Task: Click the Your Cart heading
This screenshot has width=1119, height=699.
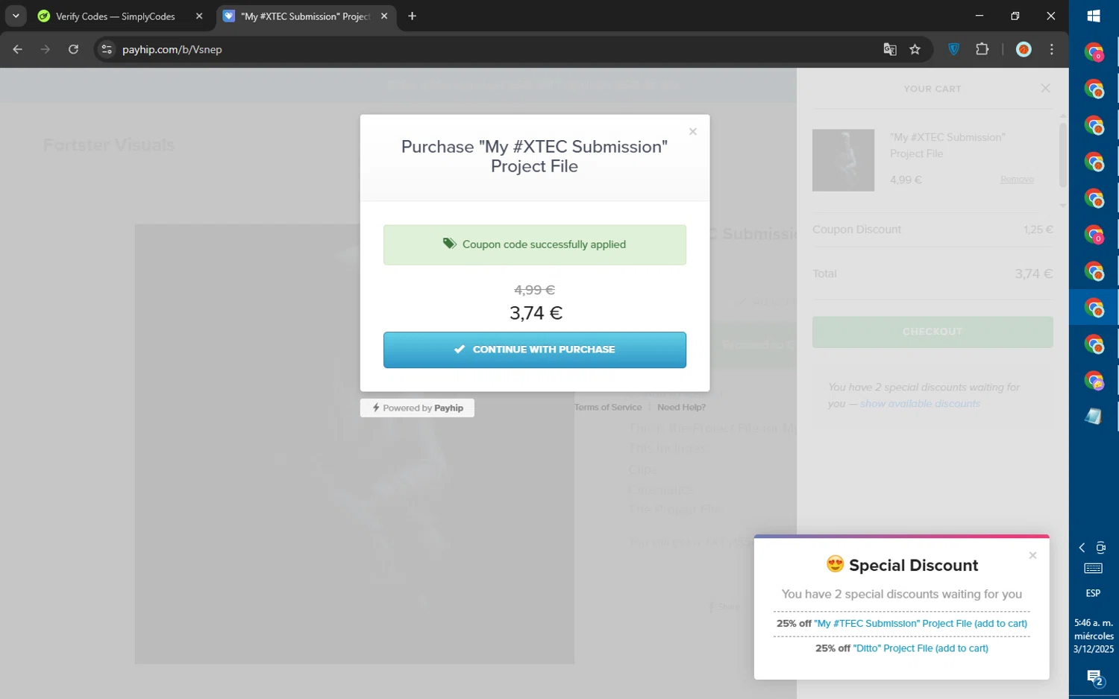Action: tap(932, 89)
